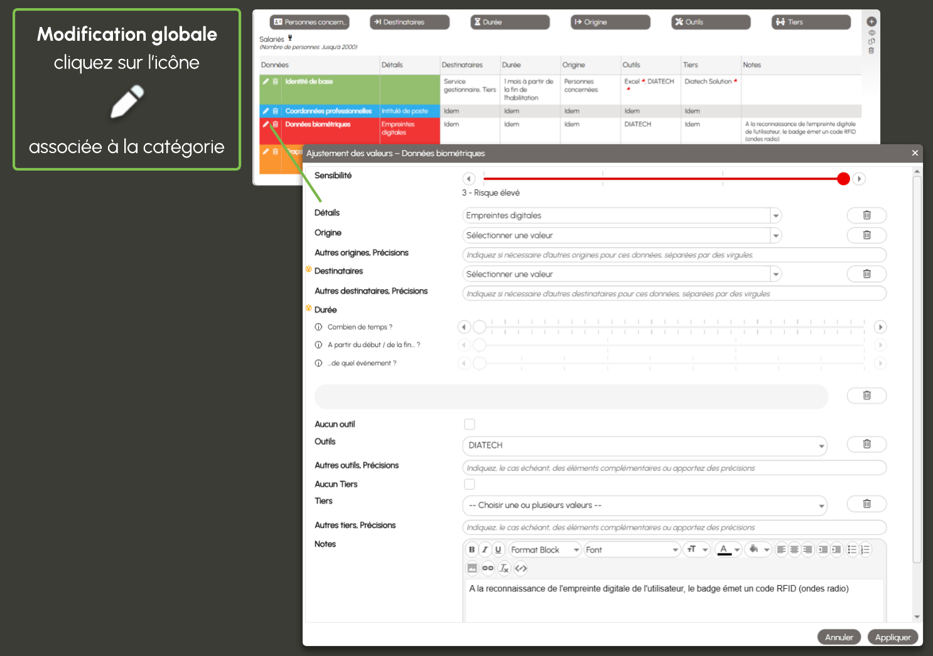Insert a link in the Notes editor

tap(488, 568)
